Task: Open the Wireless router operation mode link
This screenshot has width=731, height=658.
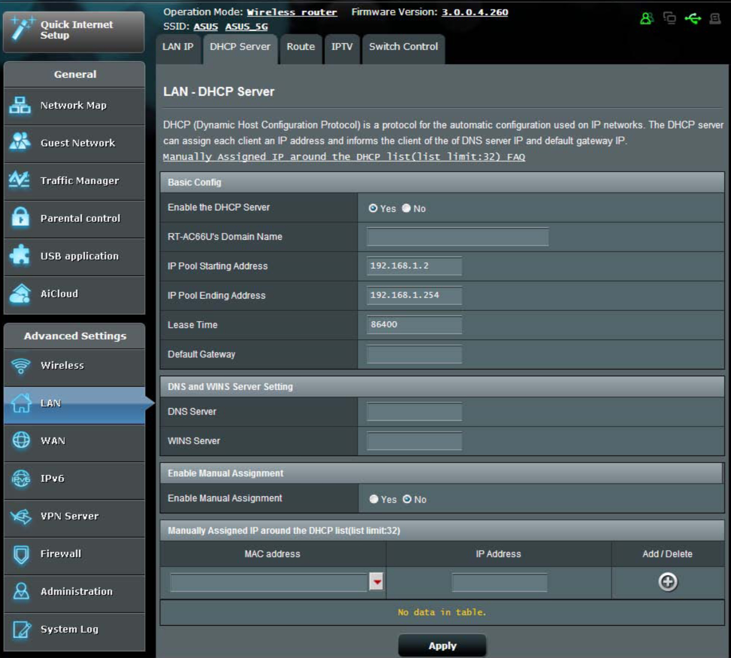Action: 291,12
